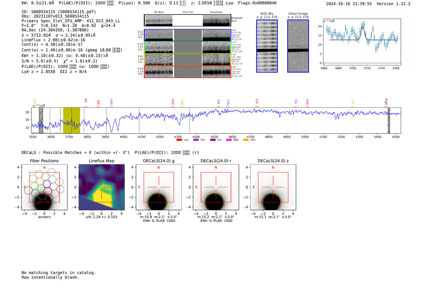Select the DECaLS r-band image
This screenshot has width=432, height=294.
pyautogui.click(x=216, y=187)
